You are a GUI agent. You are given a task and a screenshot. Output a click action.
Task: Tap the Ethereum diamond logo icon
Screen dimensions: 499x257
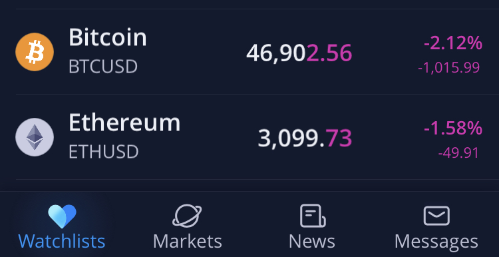tap(35, 137)
